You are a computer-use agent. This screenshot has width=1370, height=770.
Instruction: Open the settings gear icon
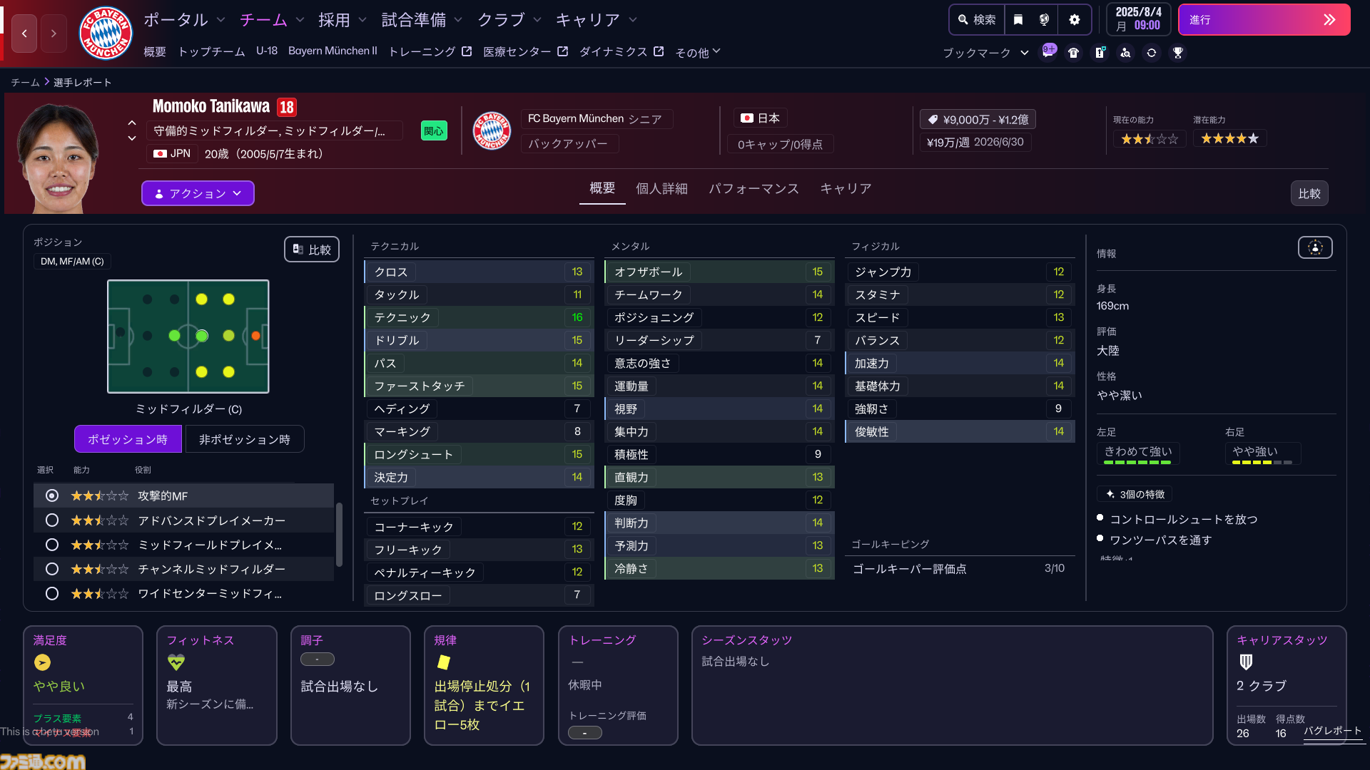pyautogui.click(x=1075, y=20)
